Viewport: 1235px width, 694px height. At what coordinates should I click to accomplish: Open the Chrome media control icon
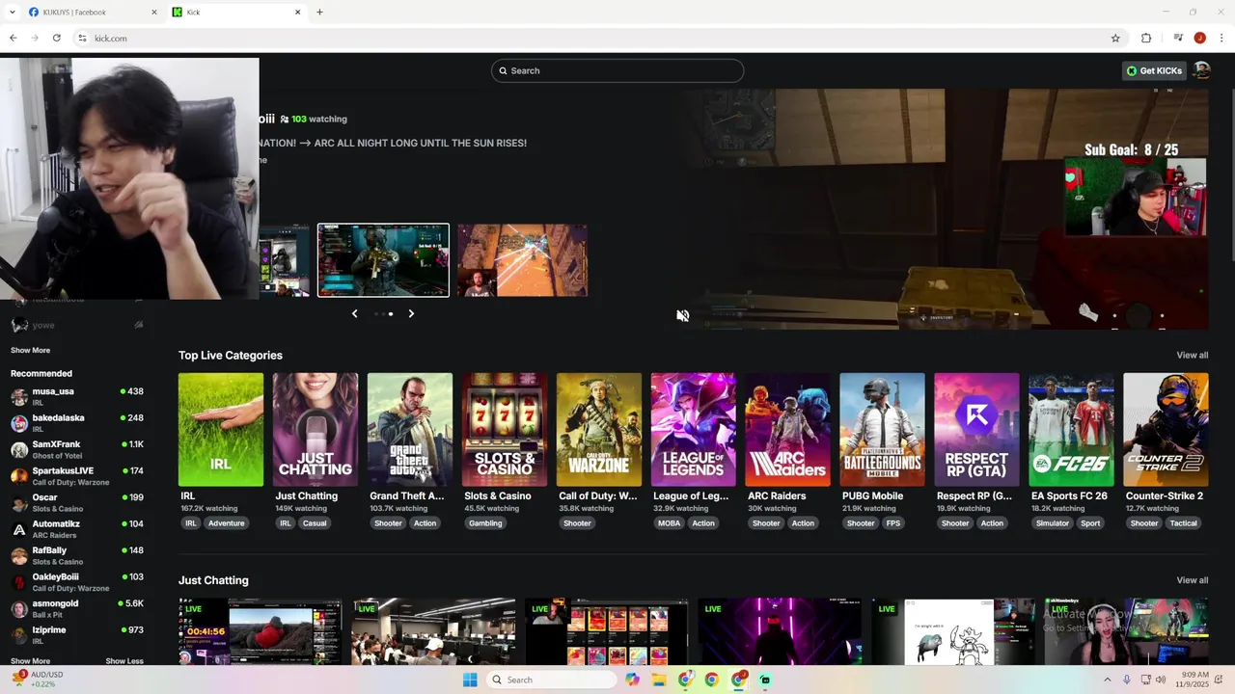[x=1178, y=39]
